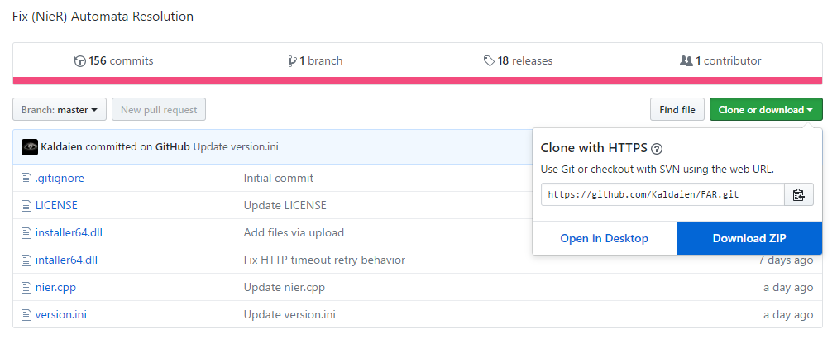Click Kaldaien's avatar image
The width and height of the screenshot is (837, 344).
pos(30,147)
